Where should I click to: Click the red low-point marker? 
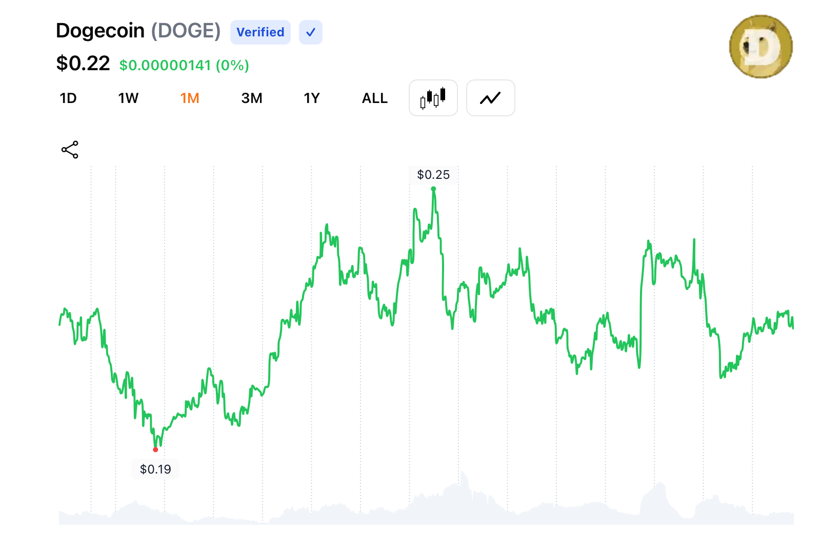[155, 450]
